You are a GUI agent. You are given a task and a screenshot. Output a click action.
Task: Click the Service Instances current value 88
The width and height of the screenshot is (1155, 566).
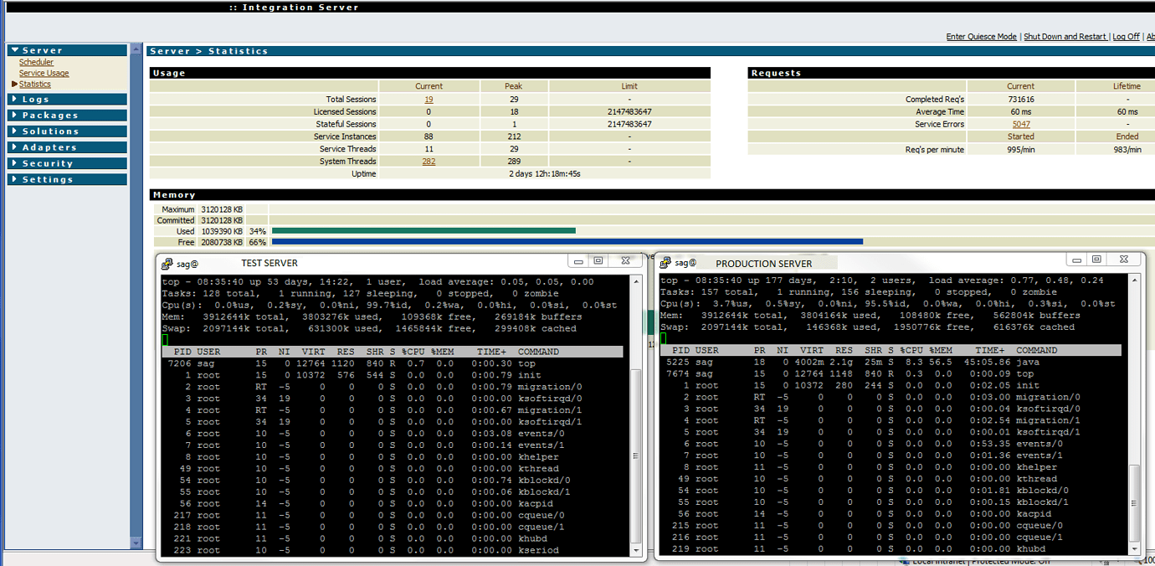click(429, 136)
